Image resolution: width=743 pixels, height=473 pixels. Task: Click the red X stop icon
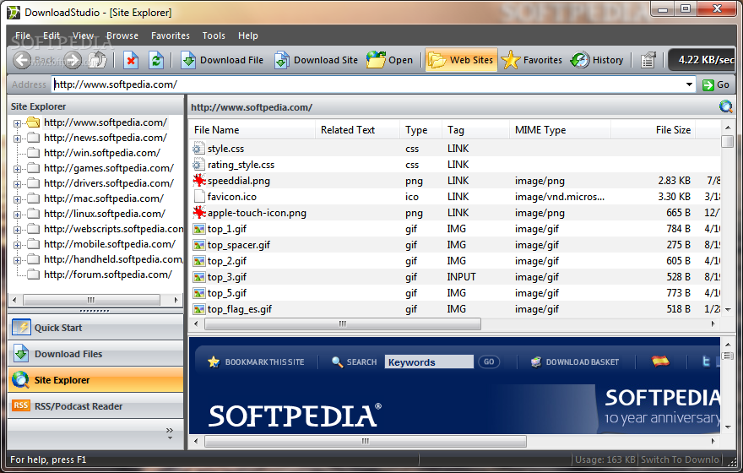click(131, 60)
